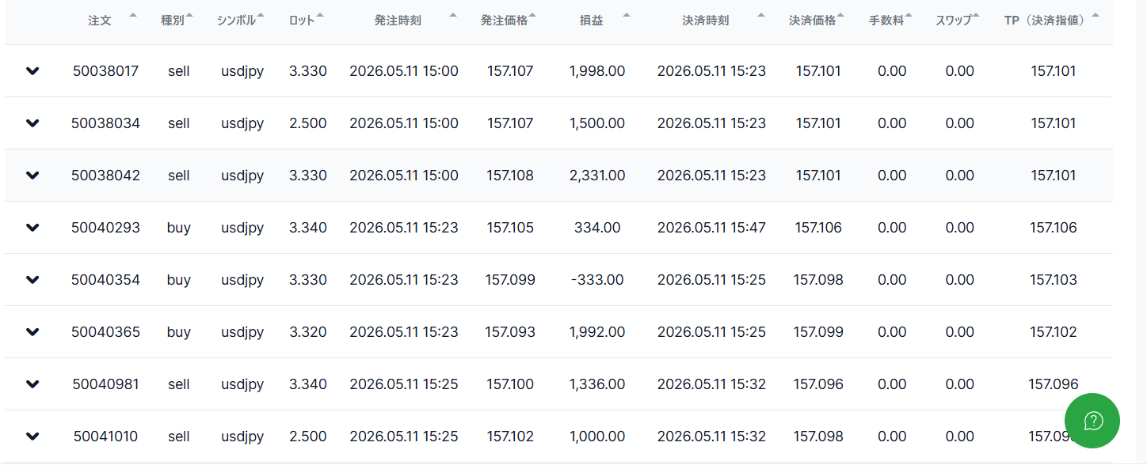Select profit value 2,331.00
The width and height of the screenshot is (1147, 465).
pyautogui.click(x=597, y=176)
